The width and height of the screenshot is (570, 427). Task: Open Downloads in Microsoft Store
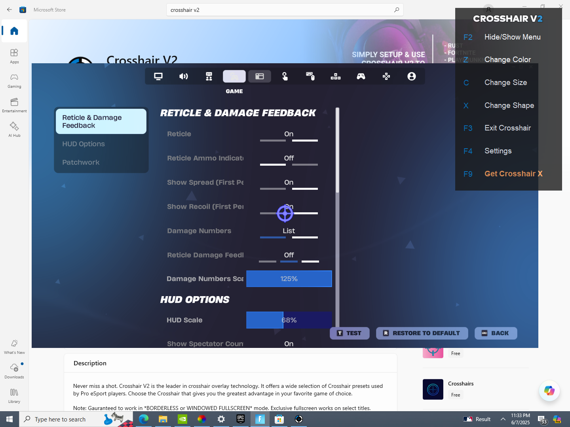[x=14, y=371]
